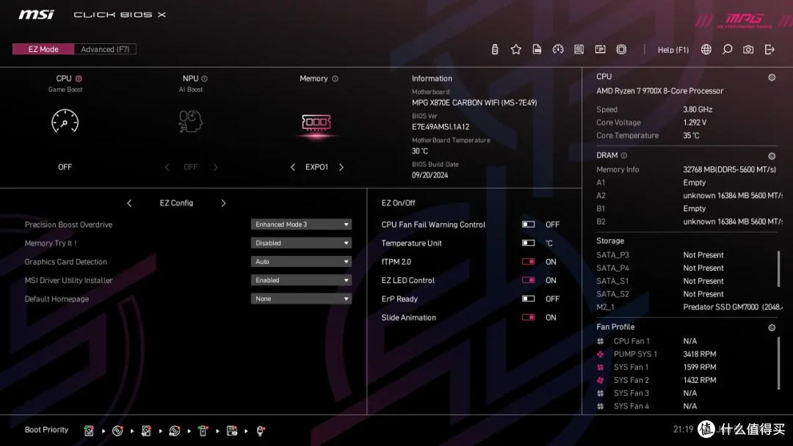Toggle the Temperature Unit switch
This screenshot has width=793, height=446.
point(529,243)
